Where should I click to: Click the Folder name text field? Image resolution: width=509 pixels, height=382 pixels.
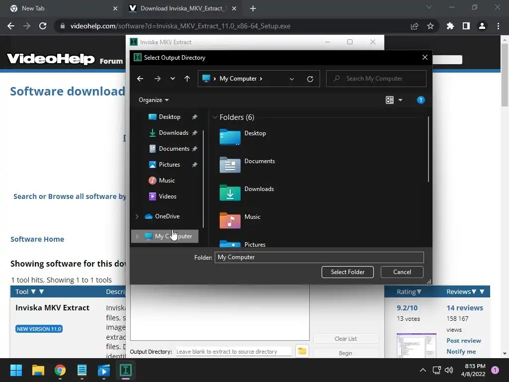(319, 257)
